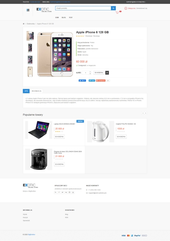Increase the quantity with the up arrow
Image resolution: width=170 pixels, height=241 pixels.
tap(90, 72)
